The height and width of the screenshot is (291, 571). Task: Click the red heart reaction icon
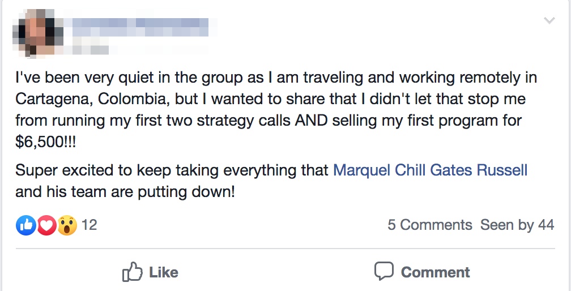coord(46,225)
